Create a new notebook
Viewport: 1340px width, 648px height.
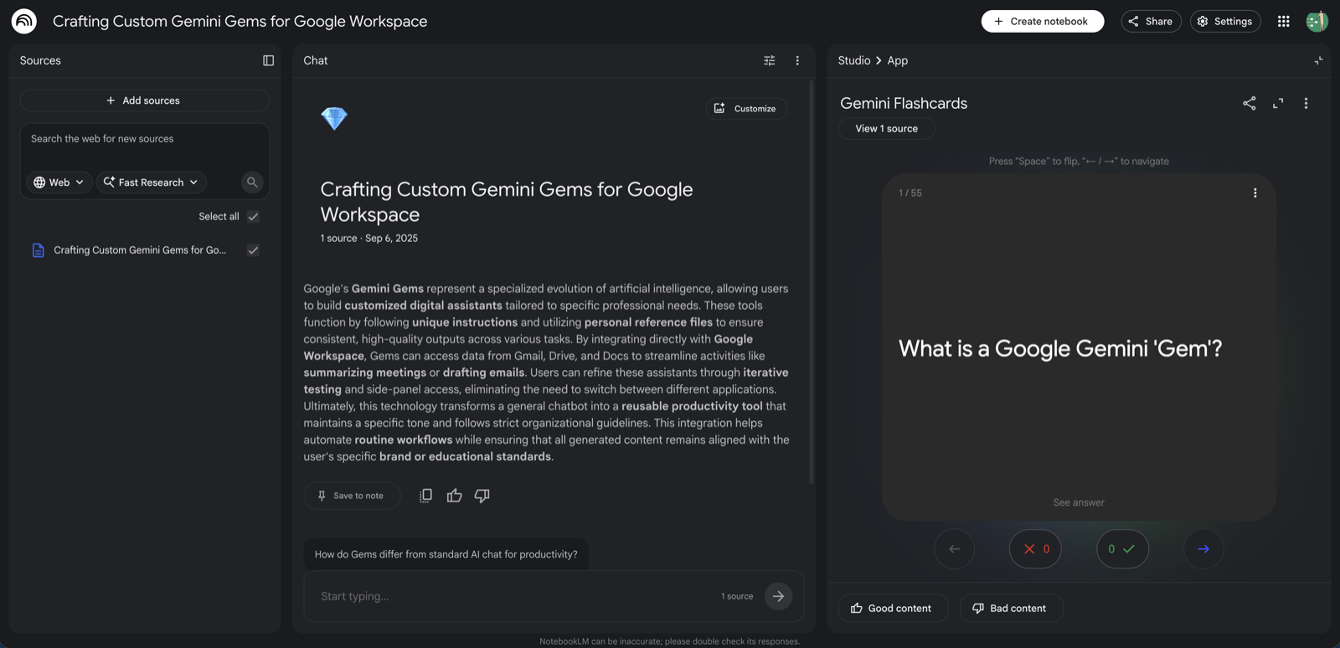pyautogui.click(x=1043, y=21)
